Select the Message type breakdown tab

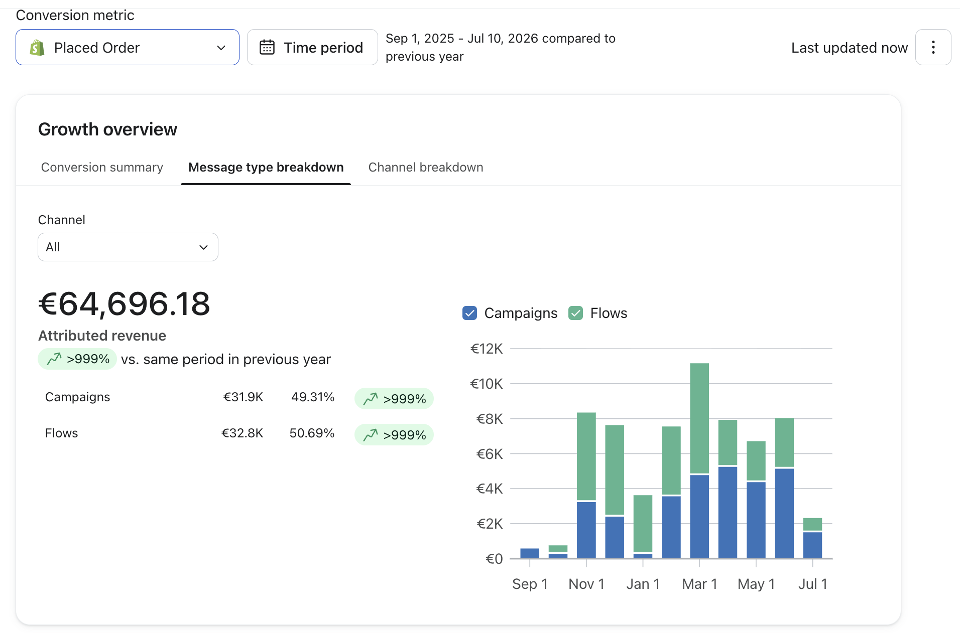click(x=266, y=167)
